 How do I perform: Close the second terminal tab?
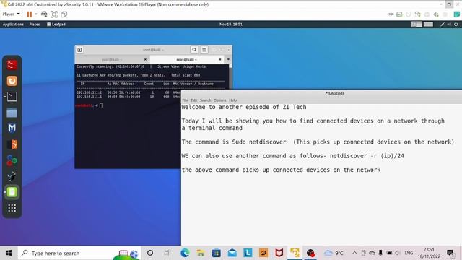(x=220, y=59)
